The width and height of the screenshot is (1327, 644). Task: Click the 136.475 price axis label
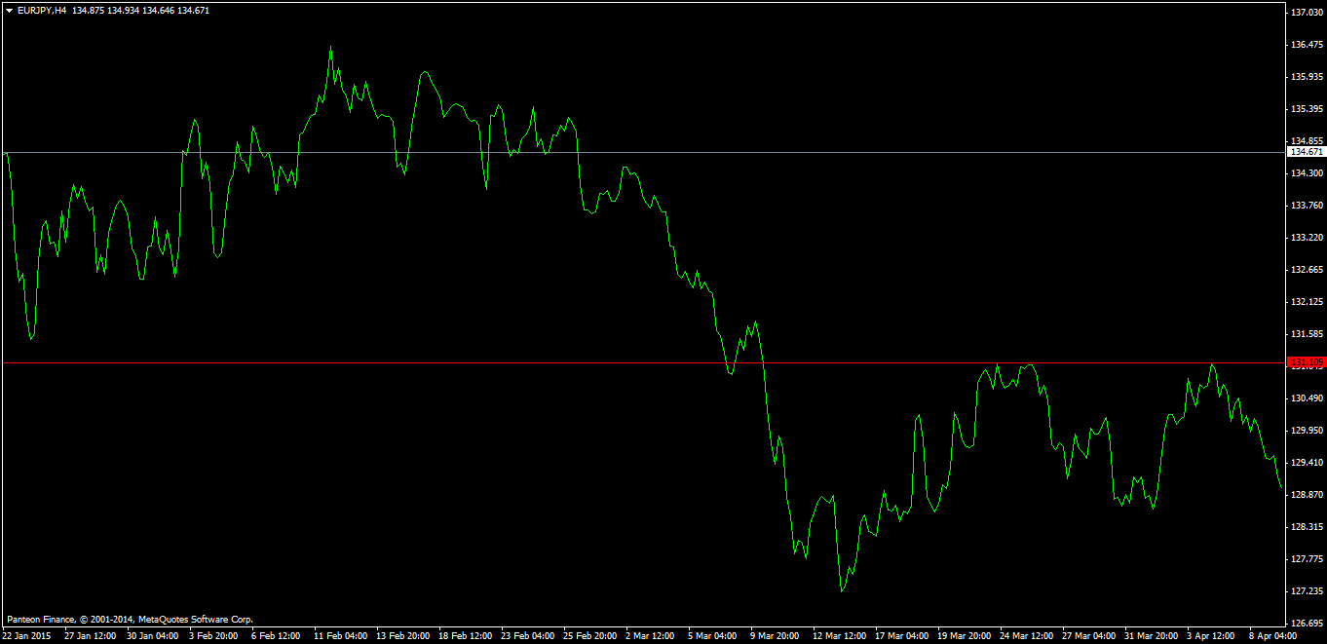pos(1306,45)
